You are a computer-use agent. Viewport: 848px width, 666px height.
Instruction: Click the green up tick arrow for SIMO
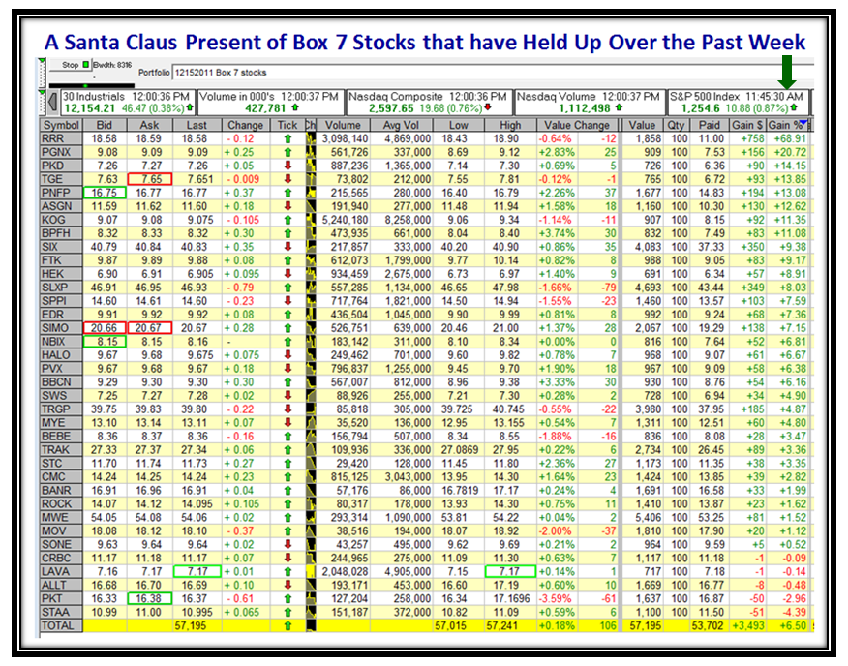[288, 328]
